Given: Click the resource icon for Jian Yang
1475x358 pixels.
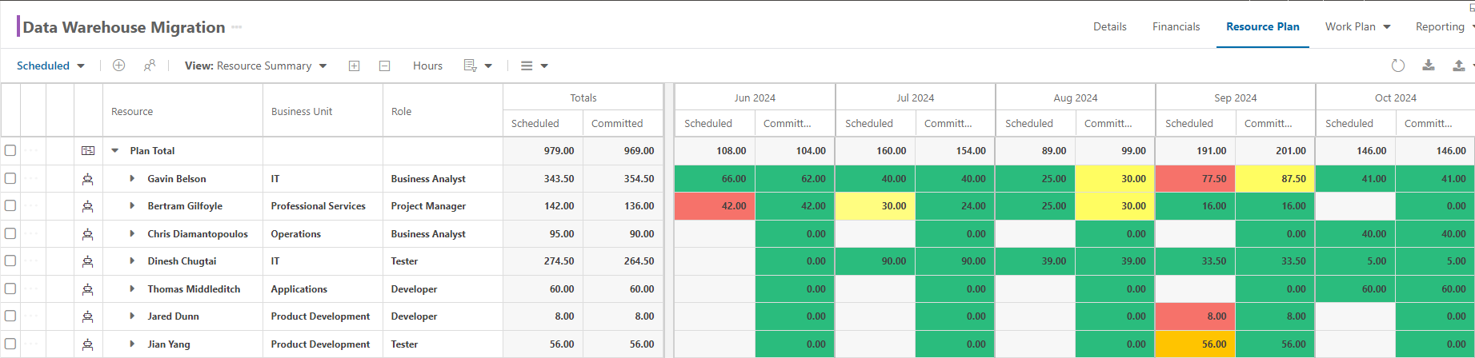Looking at the screenshot, I should click(88, 344).
